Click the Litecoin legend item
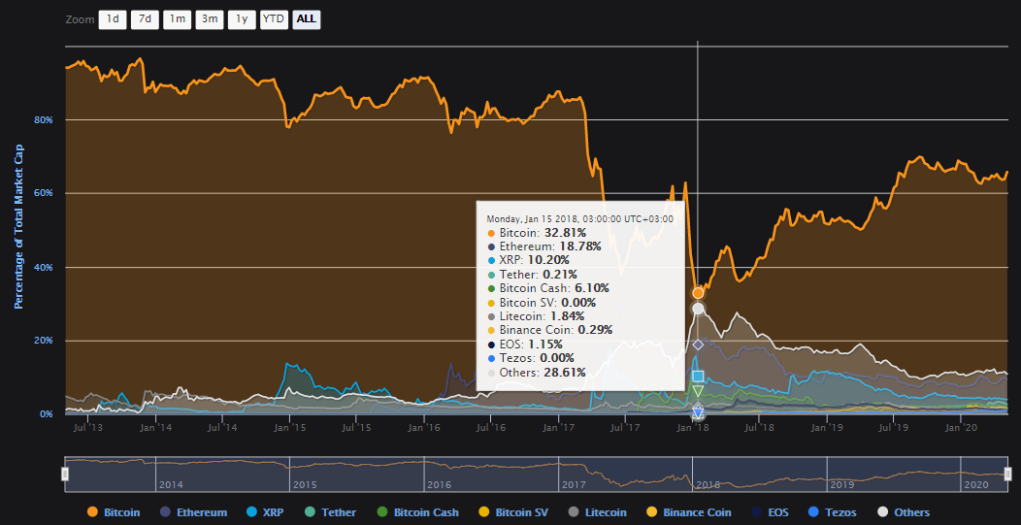This screenshot has width=1021, height=525. [597, 512]
